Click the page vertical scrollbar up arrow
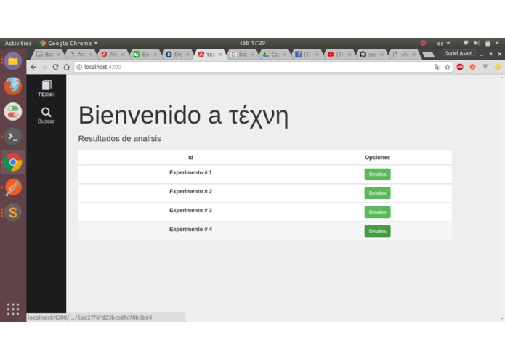Viewport: 505px width, 359px height. point(502,78)
